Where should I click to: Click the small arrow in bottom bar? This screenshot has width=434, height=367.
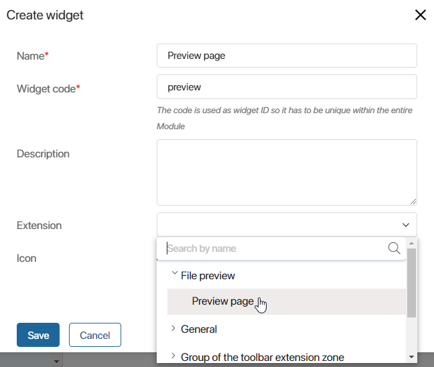click(x=56, y=361)
